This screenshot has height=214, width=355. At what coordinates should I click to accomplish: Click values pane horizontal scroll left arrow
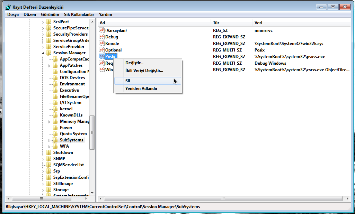pyautogui.click(x=101, y=199)
